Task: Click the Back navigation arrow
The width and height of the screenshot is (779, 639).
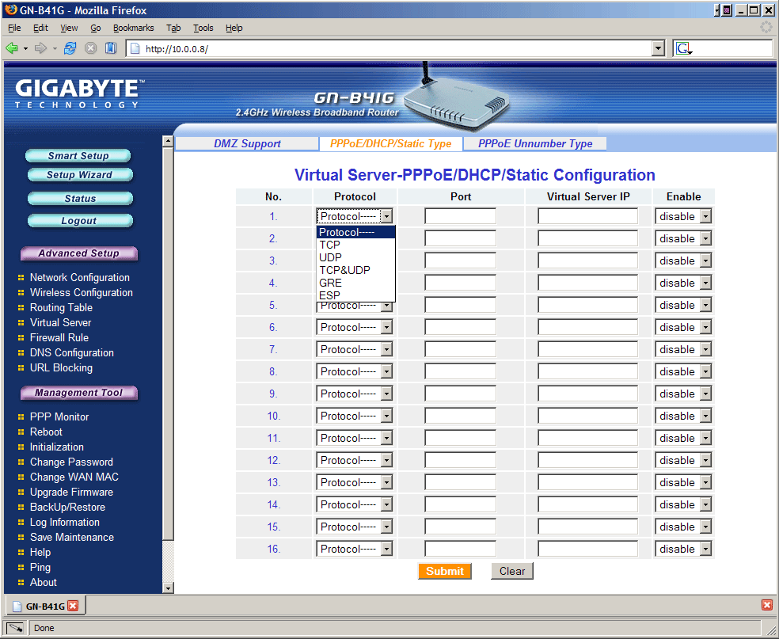Action: (x=11, y=48)
